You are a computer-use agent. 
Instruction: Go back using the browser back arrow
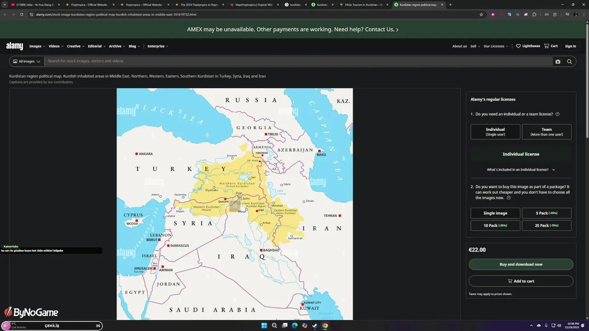(x=5, y=14)
